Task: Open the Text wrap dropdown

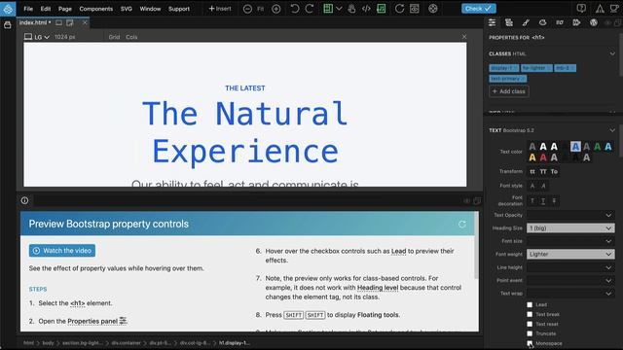Action: [570, 294]
